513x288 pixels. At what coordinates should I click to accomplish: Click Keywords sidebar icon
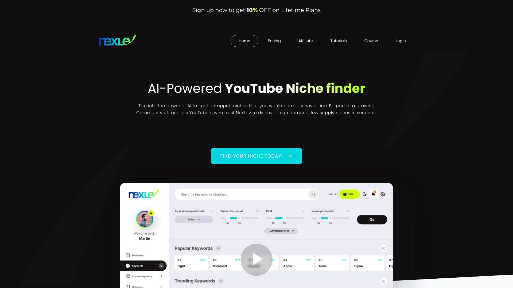(x=127, y=266)
